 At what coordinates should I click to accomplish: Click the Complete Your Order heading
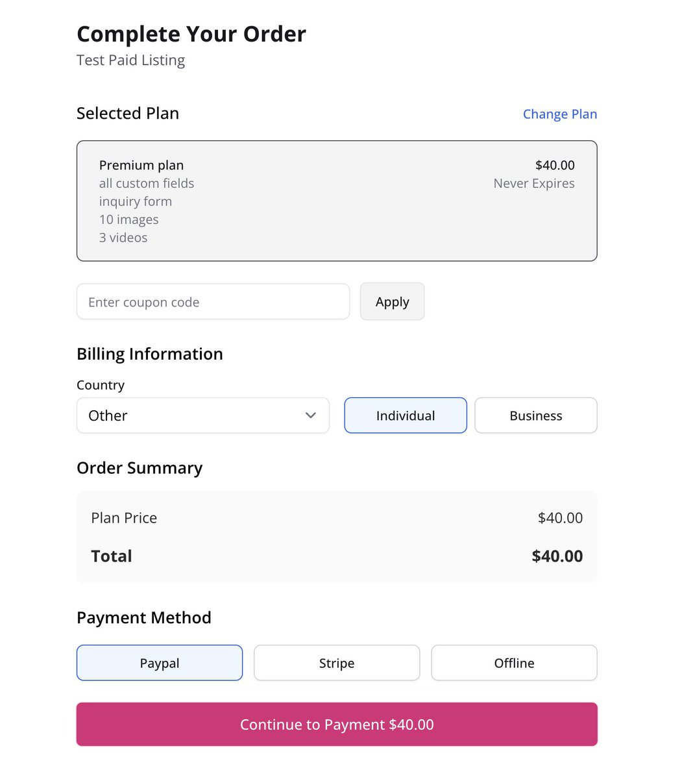[x=191, y=34]
